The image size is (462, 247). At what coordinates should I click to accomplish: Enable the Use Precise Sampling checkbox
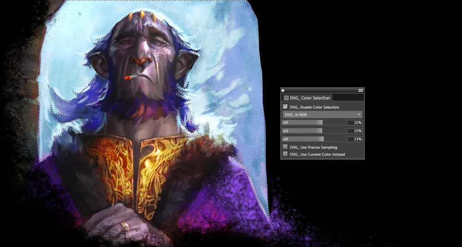point(286,147)
